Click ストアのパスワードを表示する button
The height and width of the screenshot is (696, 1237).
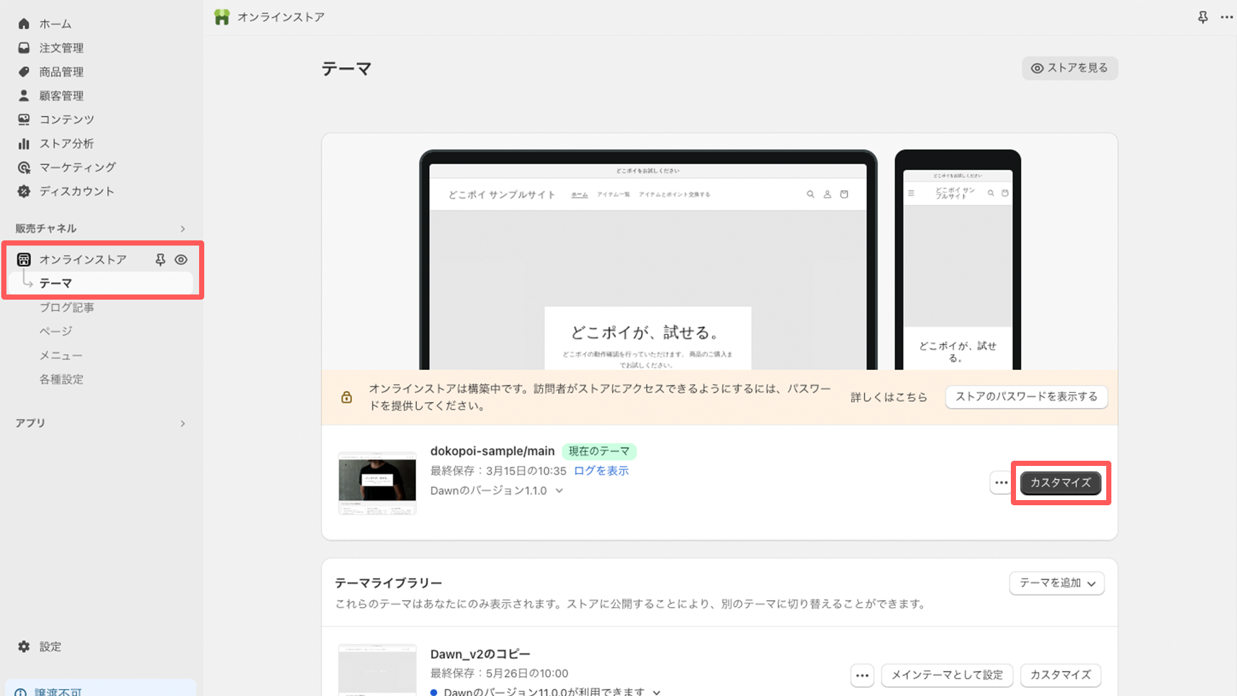pos(1026,397)
